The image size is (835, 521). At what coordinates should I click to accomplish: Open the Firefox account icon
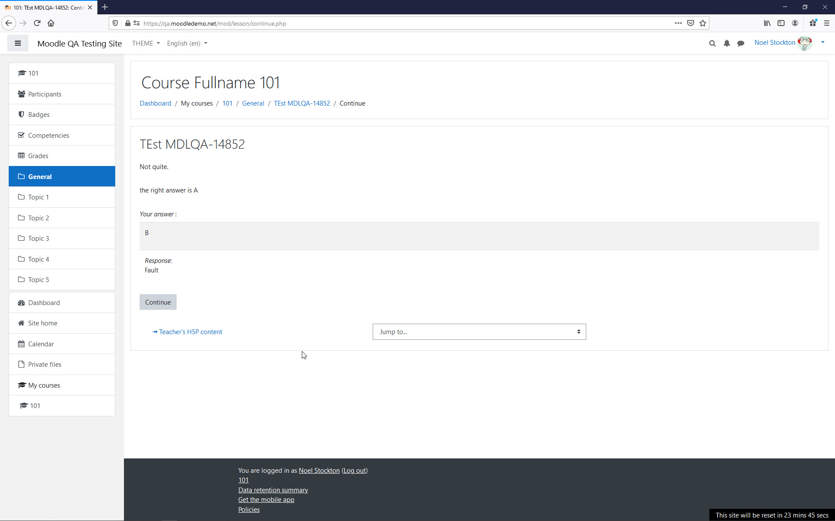click(x=795, y=23)
